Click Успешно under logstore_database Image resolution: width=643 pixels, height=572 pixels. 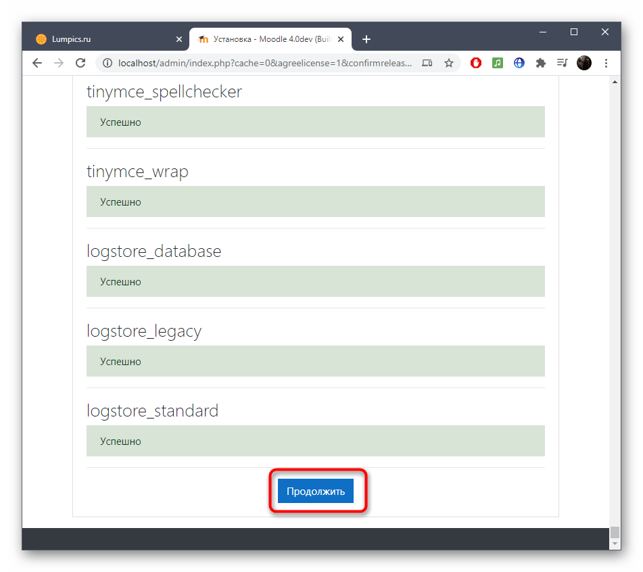(120, 282)
